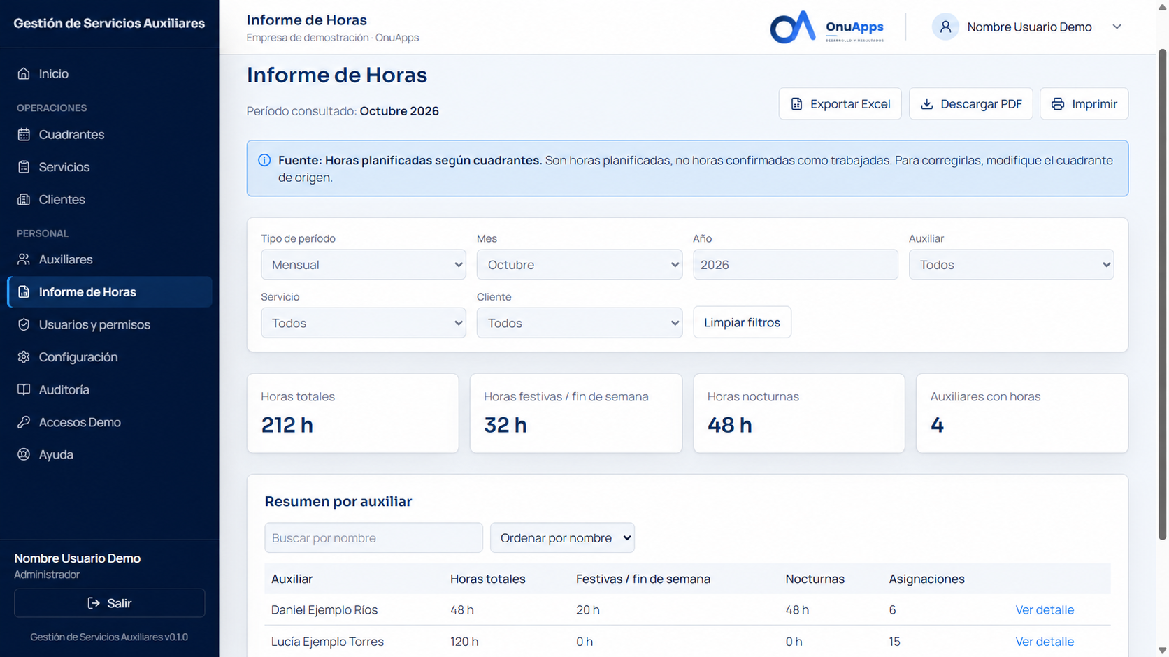Click the Accesos Demo key icon
This screenshot has height=657, width=1169.
tap(24, 422)
